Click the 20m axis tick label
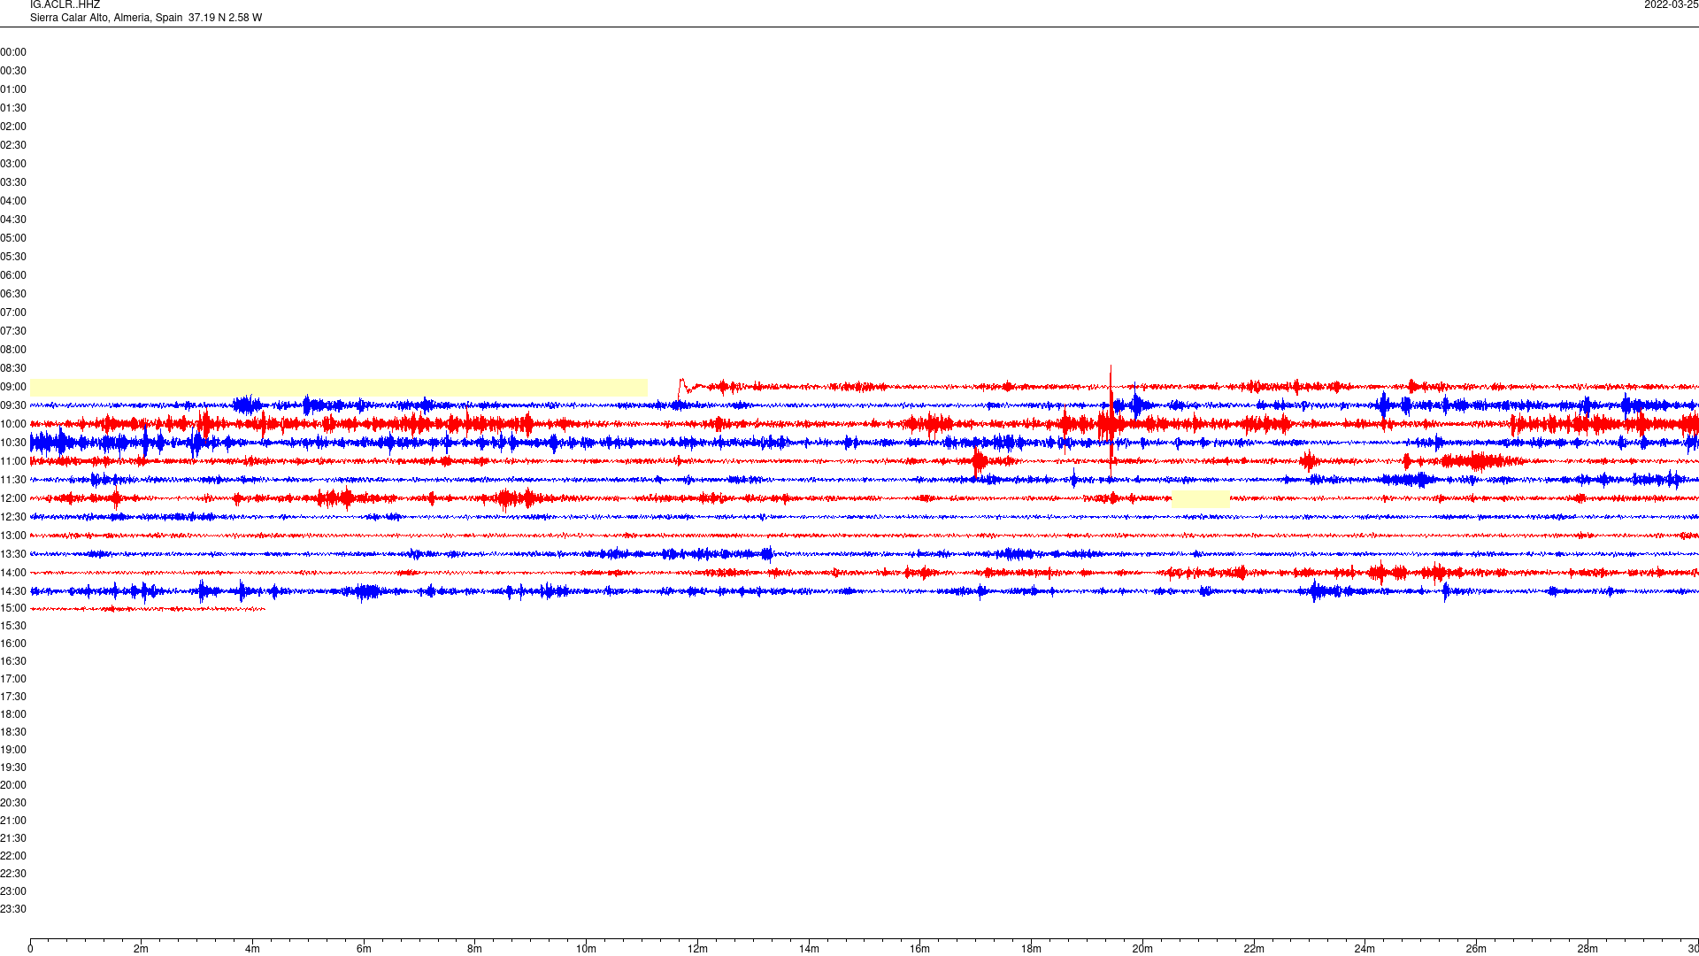1699x956 pixels. pyautogui.click(x=1142, y=949)
